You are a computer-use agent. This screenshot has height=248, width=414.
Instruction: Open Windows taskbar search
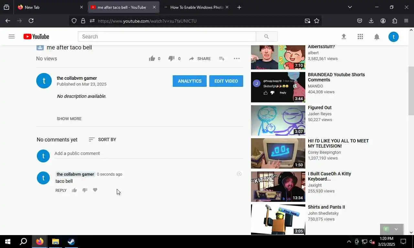coord(23,242)
